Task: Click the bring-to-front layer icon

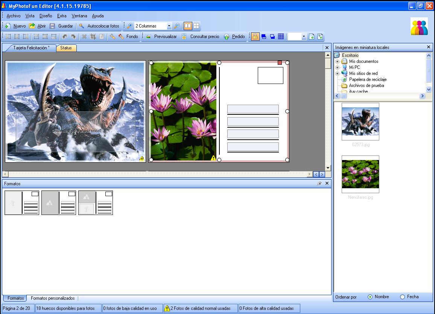Action: point(264,37)
